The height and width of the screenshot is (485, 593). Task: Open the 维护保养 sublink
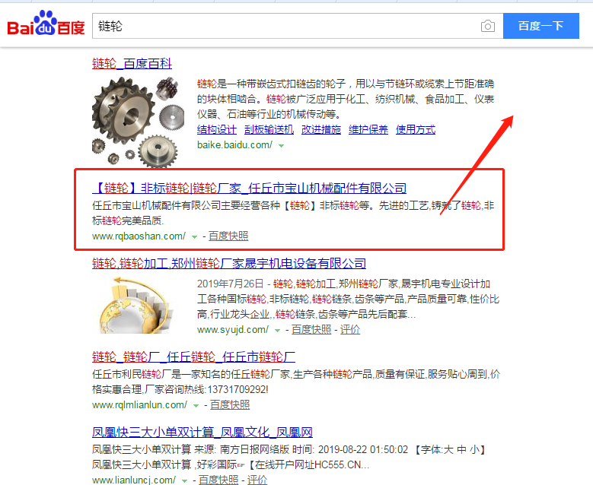[368, 129]
